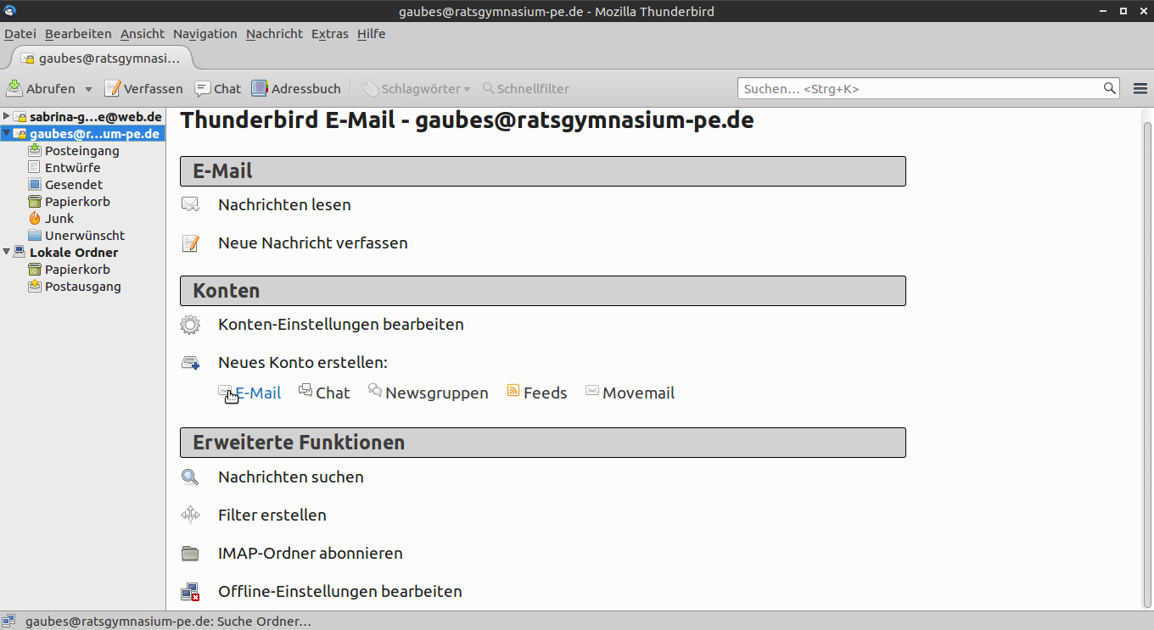Click the Abrufen get-messages icon
This screenshot has height=630, width=1154.
[x=14, y=88]
